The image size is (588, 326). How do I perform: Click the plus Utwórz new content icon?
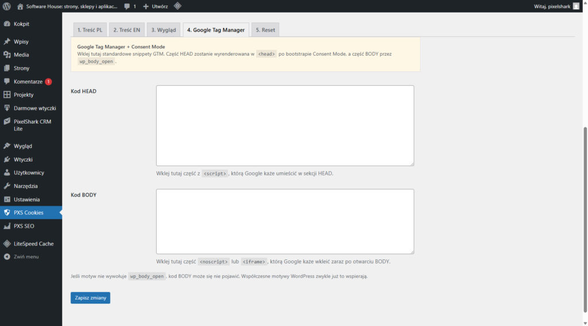pyautogui.click(x=146, y=6)
